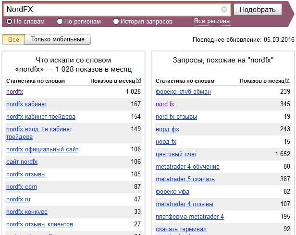Open the 'центовый счет' link
This screenshot has width=296, height=235.
(176, 154)
